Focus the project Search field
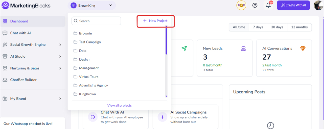The width and height of the screenshot is (324, 129). tap(96, 21)
